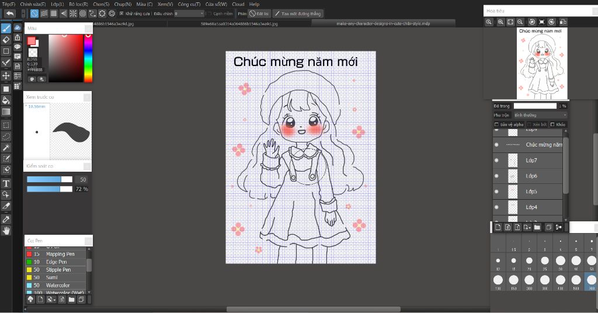Screen dimensions: 598x313
Task: Turn snap off with first snap icon
Action: pyautogui.click(x=34, y=14)
